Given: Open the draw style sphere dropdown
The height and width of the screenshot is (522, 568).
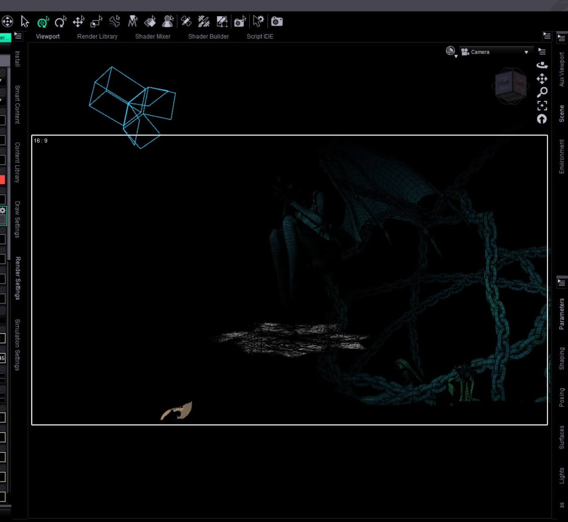Looking at the screenshot, I should tap(451, 52).
